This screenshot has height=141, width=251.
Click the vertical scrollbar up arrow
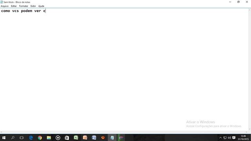click(x=249, y=10)
